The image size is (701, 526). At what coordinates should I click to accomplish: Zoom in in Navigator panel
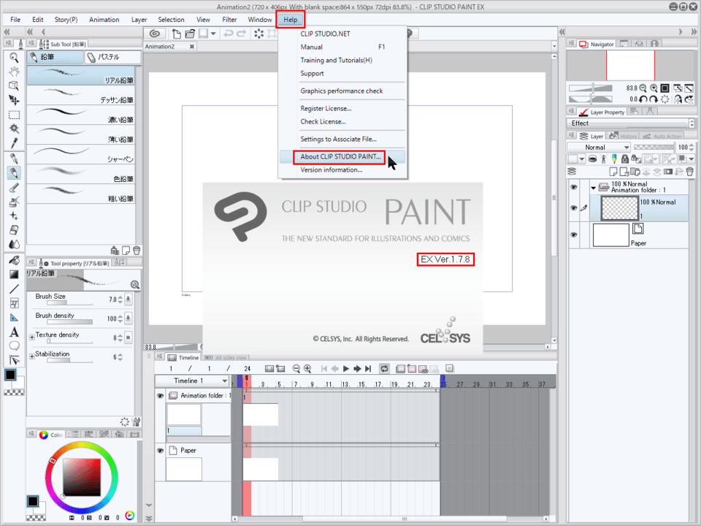(654, 88)
